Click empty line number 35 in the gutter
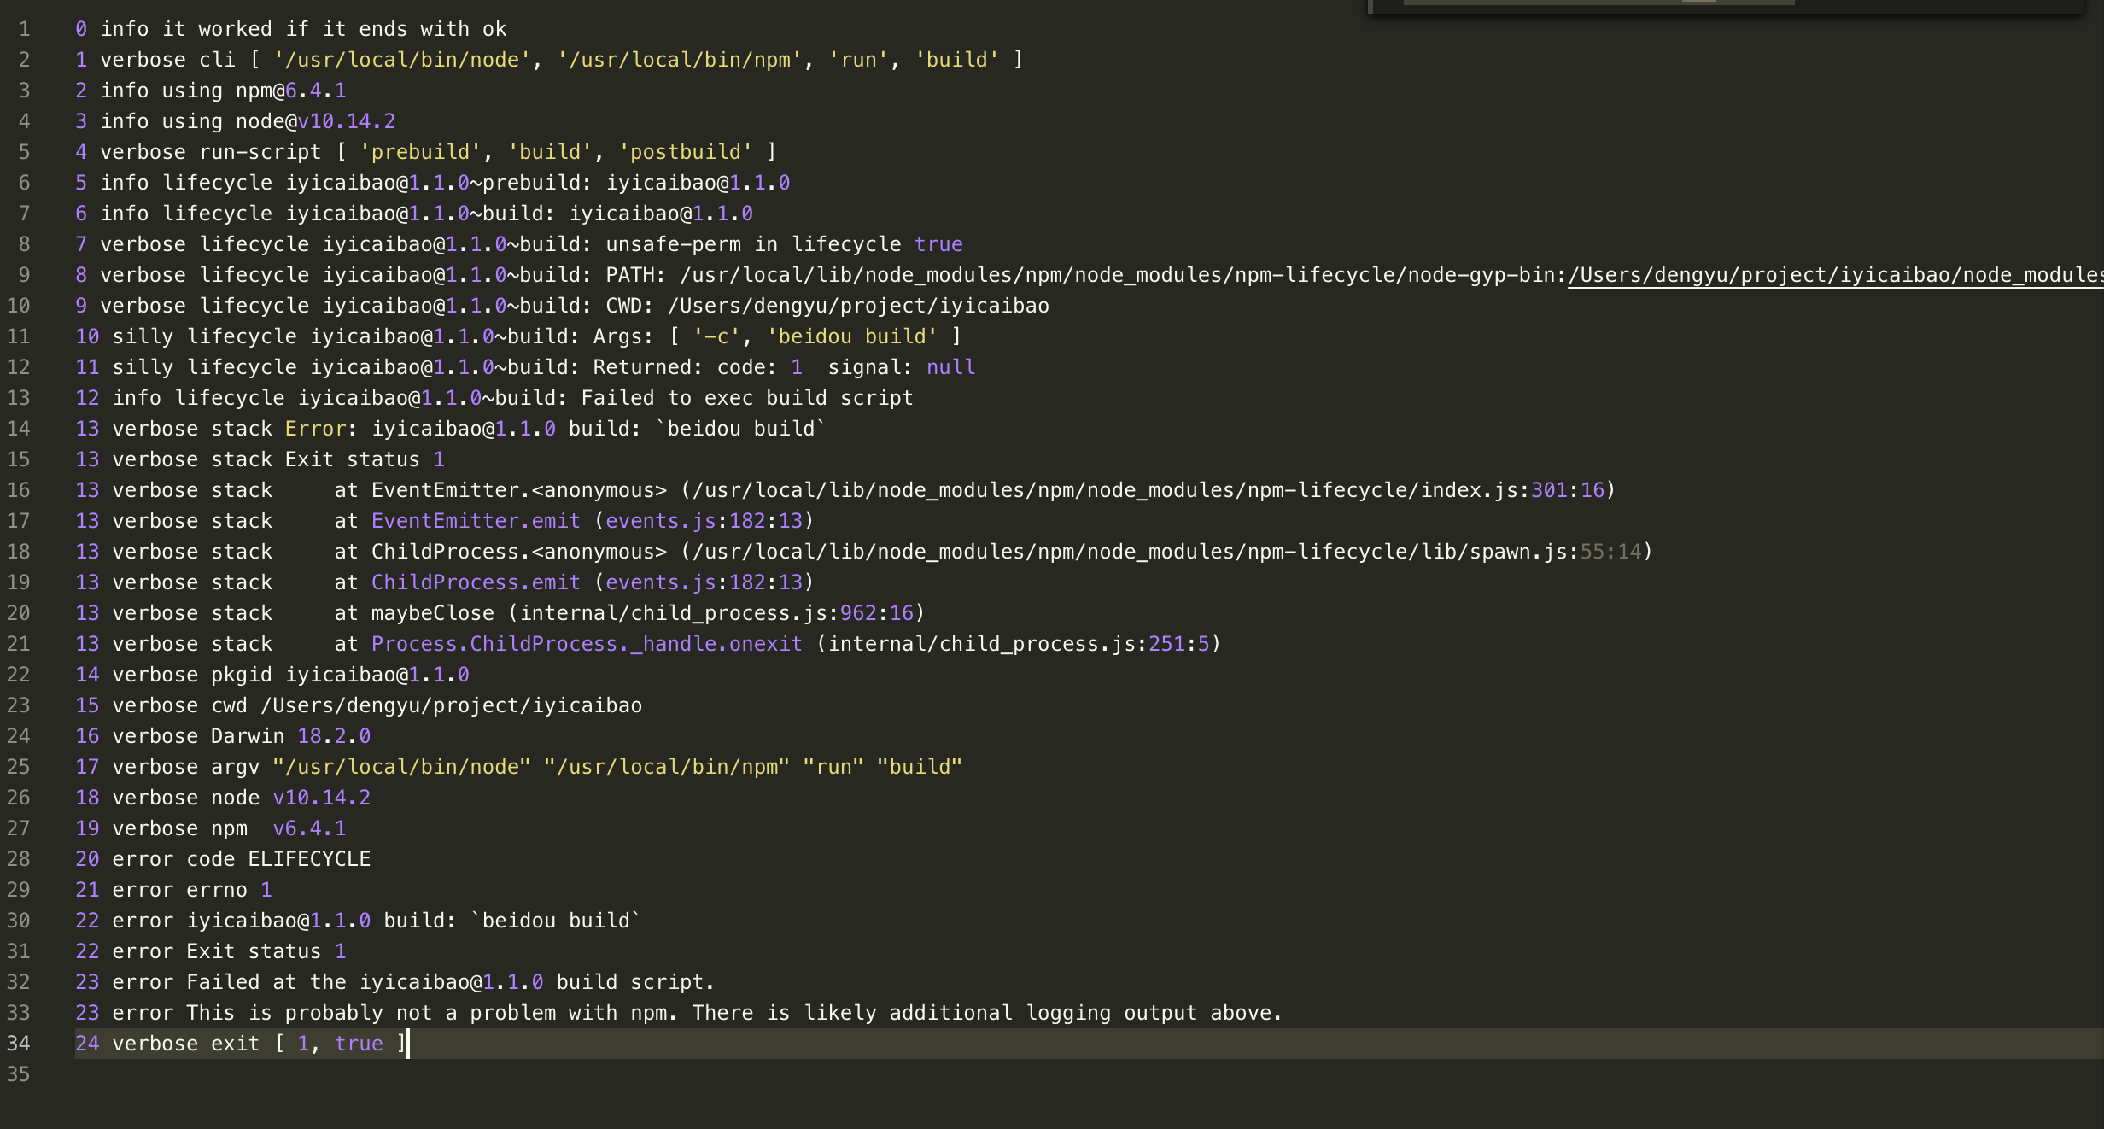Viewport: 2104px width, 1129px height. click(19, 1074)
